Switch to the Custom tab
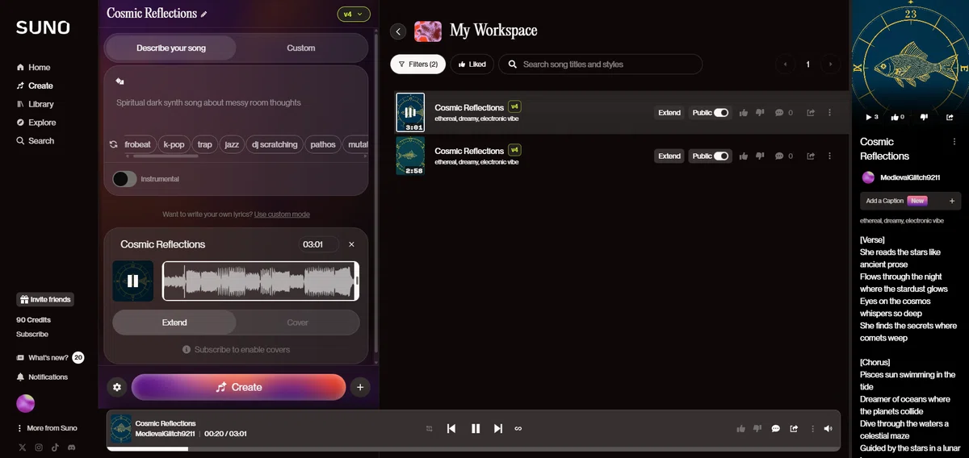Image resolution: width=969 pixels, height=458 pixels. pos(301,48)
